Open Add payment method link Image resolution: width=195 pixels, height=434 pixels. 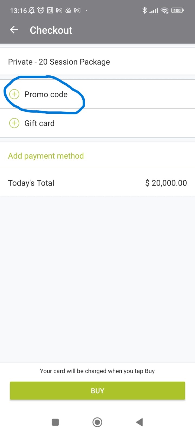pos(46,156)
